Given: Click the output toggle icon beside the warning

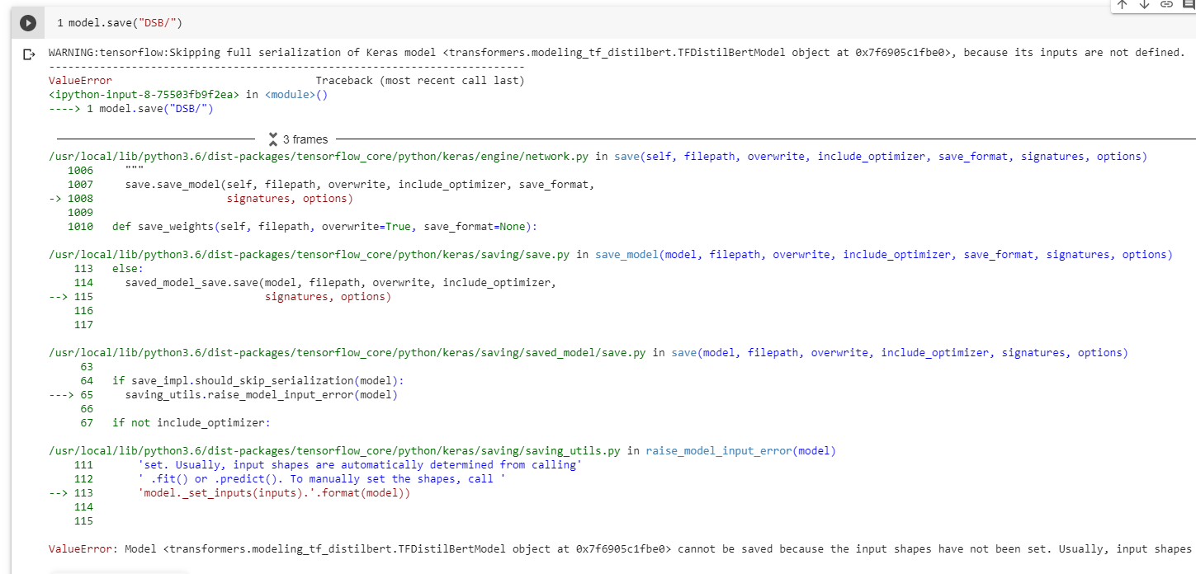Looking at the screenshot, I should click(x=29, y=54).
